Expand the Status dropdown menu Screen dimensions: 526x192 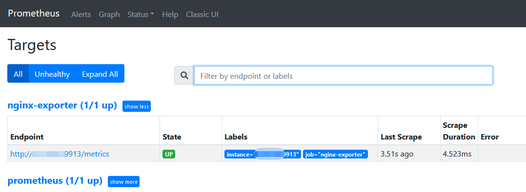tap(141, 15)
